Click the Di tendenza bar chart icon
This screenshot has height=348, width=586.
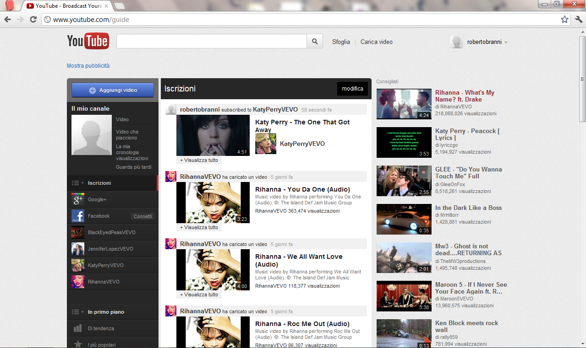(77, 328)
